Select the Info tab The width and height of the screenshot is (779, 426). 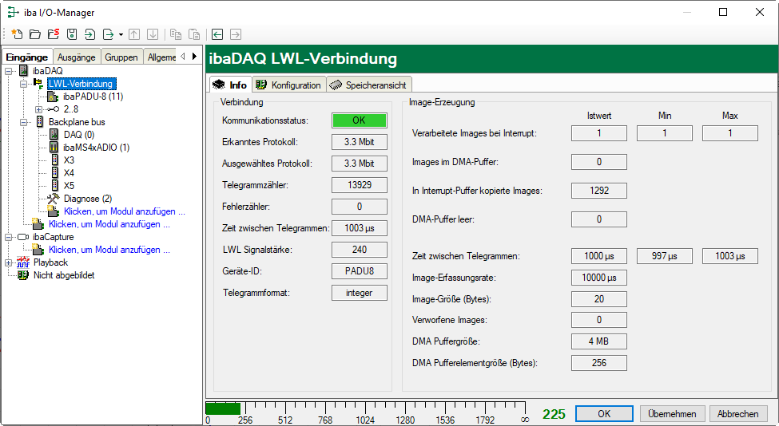point(231,85)
